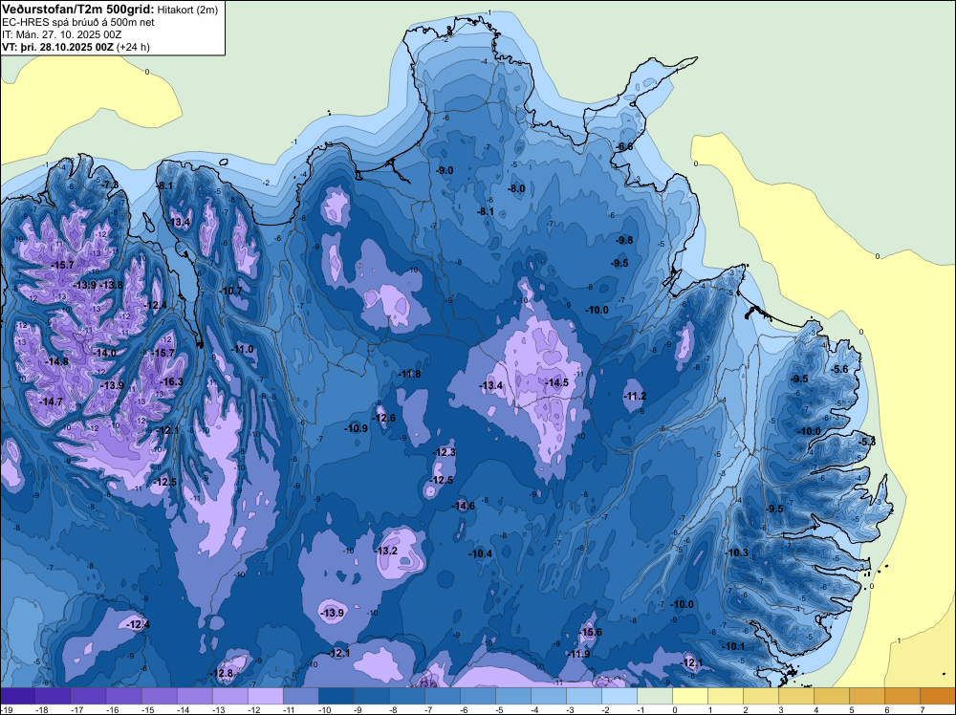Image resolution: width=956 pixels, height=715 pixels.
Task: Click the legend swatch labeled -14
Action: [194, 696]
